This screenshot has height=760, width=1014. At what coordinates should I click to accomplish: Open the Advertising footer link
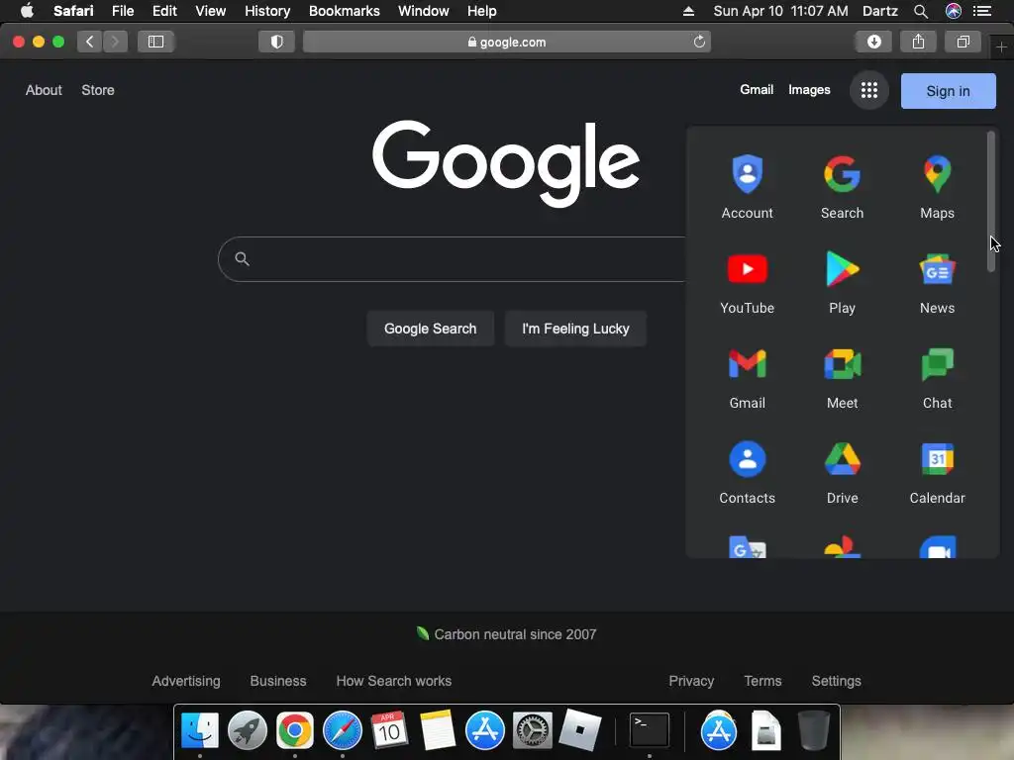pos(186,681)
